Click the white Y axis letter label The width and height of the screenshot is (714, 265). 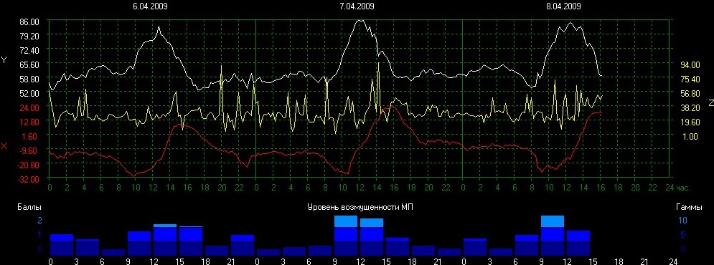pos(4,60)
